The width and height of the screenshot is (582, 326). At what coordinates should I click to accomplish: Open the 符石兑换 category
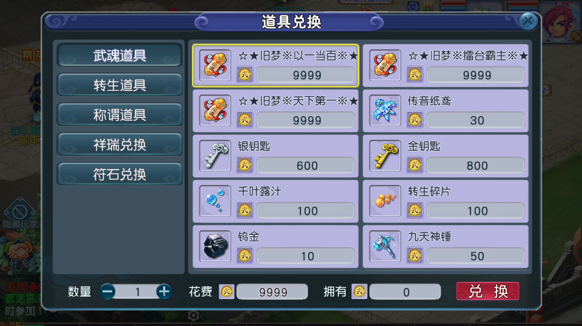click(120, 174)
